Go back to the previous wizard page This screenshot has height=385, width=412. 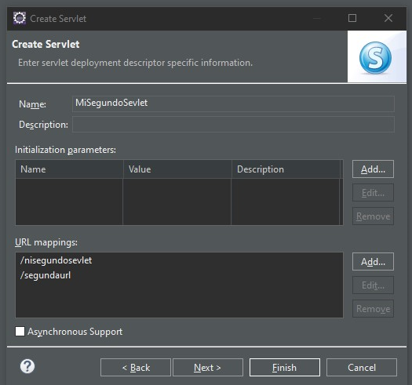coord(136,368)
